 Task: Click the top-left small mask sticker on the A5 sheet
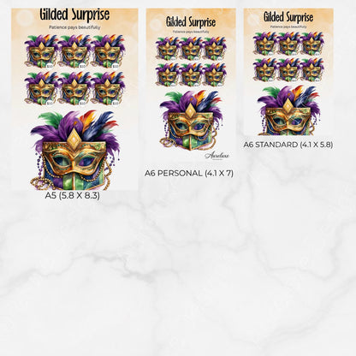tap(42, 51)
